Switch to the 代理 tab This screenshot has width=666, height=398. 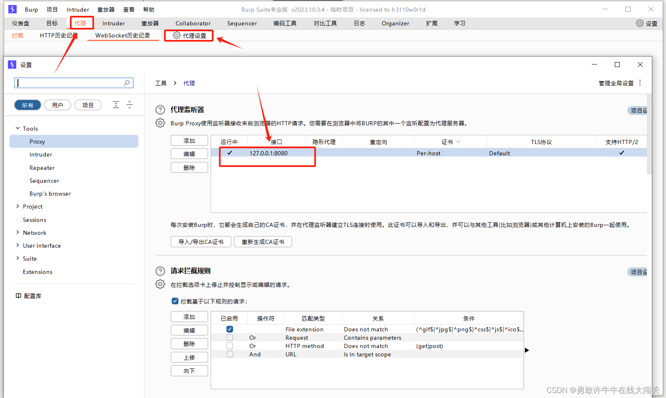tap(80, 23)
